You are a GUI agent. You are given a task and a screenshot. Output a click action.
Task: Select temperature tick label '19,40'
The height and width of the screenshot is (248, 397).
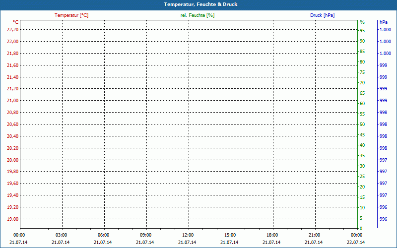pyautogui.click(x=13, y=195)
